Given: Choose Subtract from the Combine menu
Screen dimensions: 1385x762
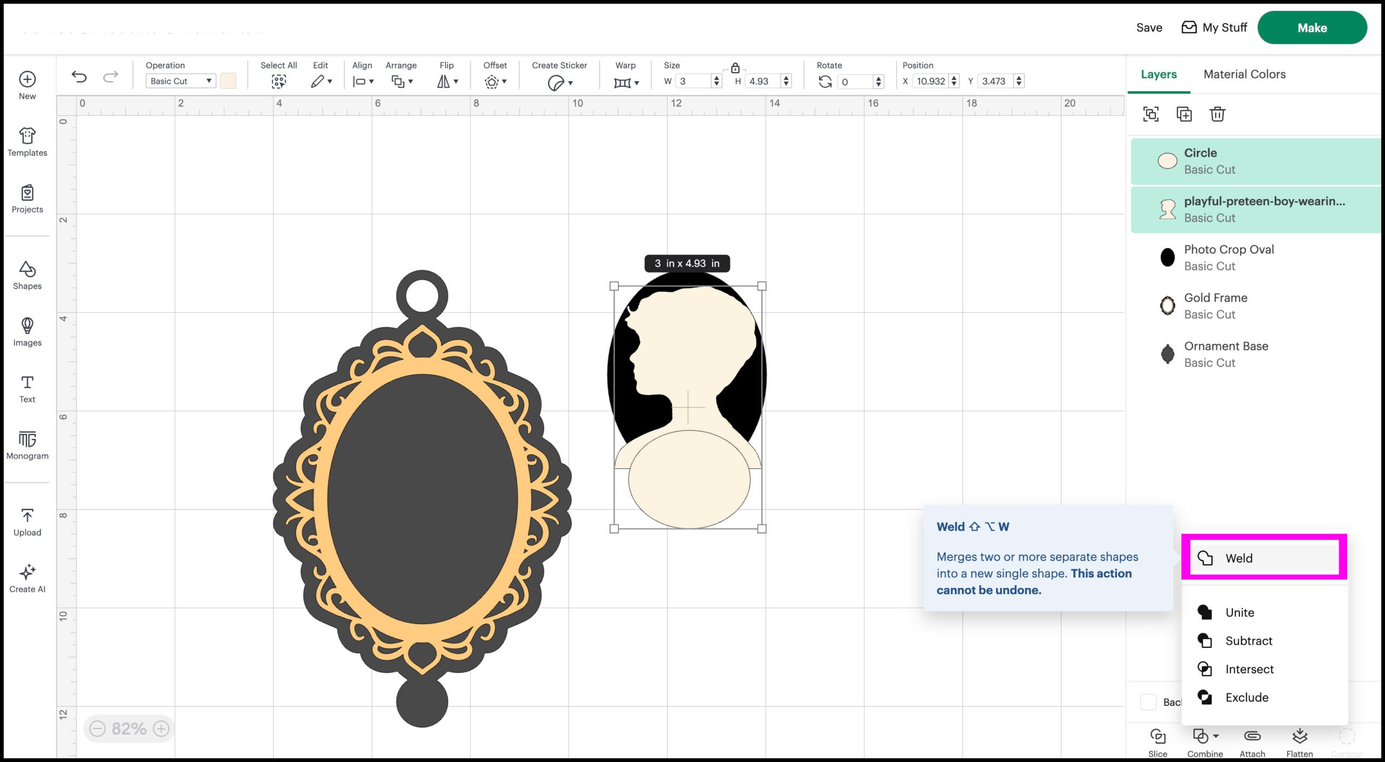Looking at the screenshot, I should 1248,641.
